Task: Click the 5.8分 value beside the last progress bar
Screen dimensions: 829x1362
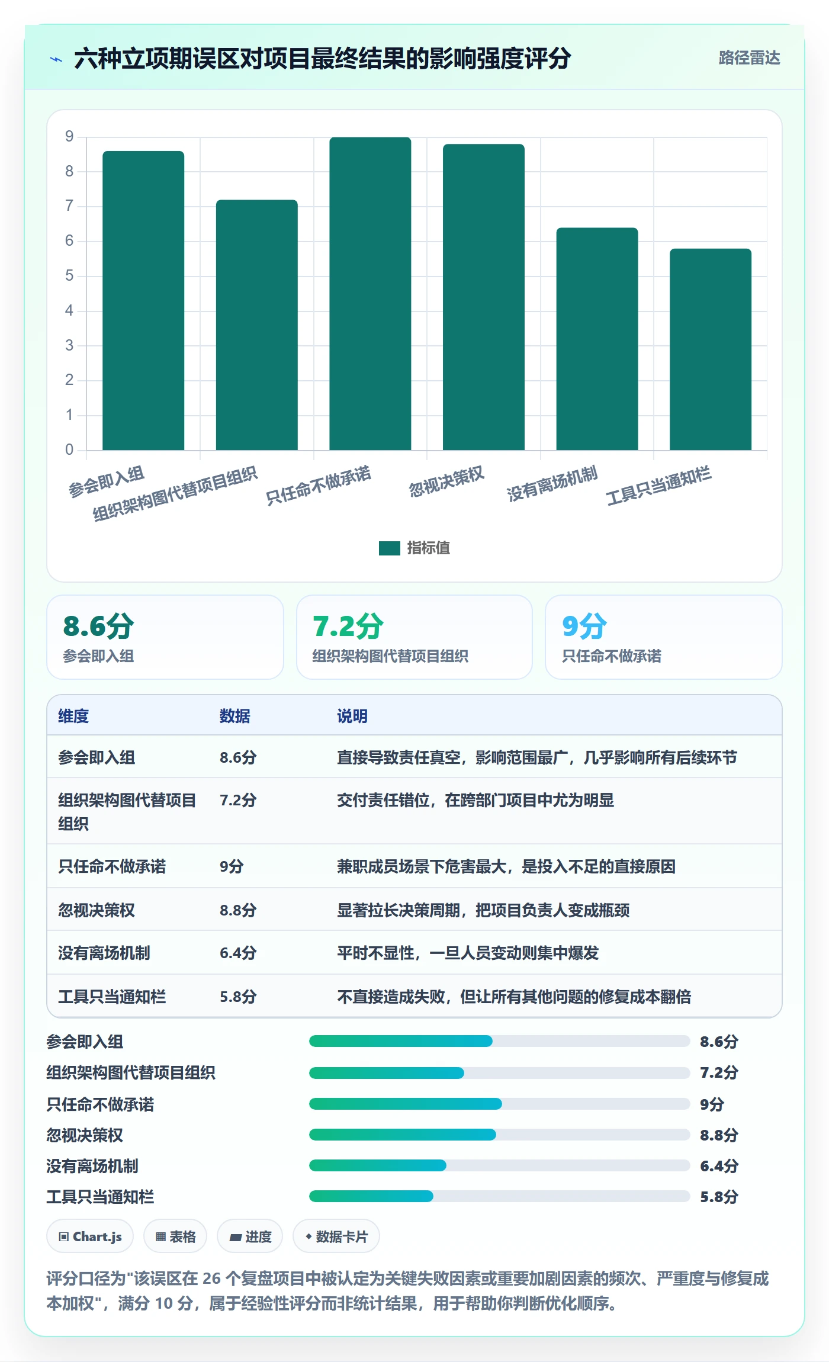Action: pyautogui.click(x=719, y=1197)
